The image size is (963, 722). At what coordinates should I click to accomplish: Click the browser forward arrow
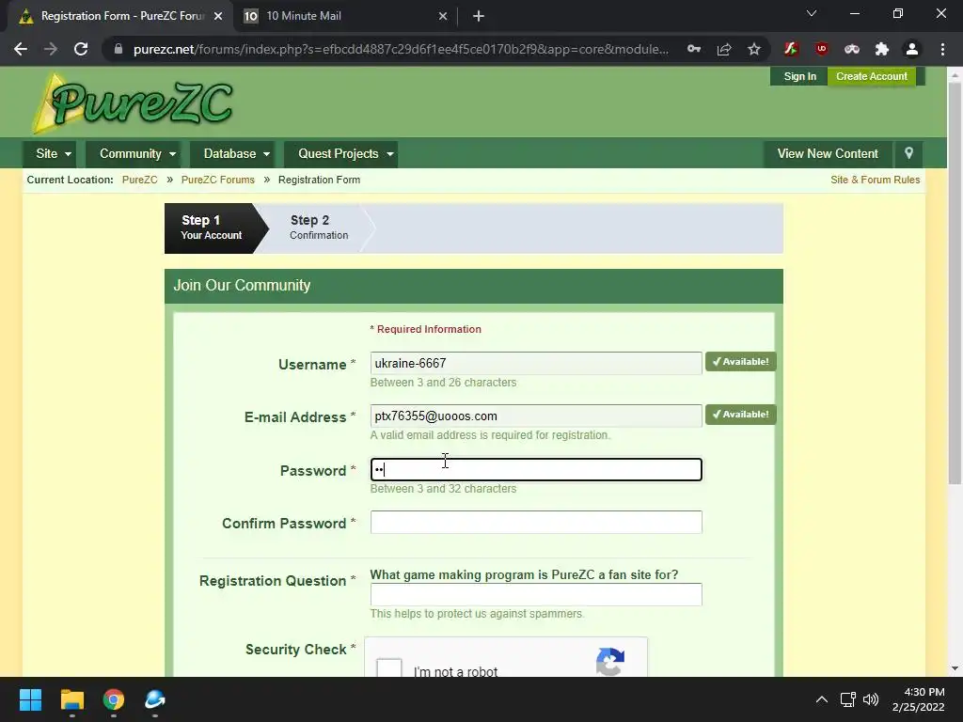[x=51, y=49]
